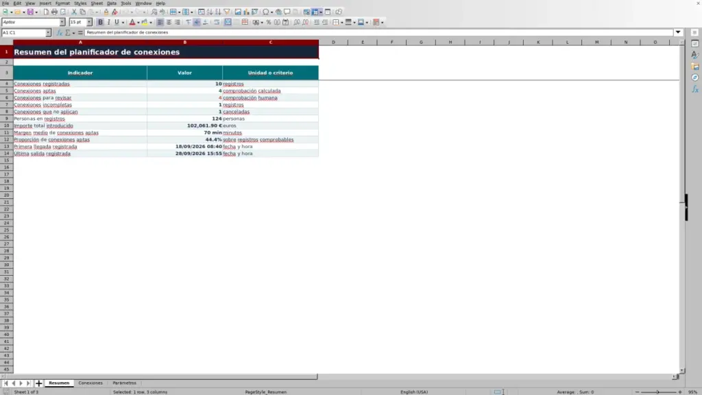Open the Sheet menu
The height and width of the screenshot is (395, 702).
pos(97,3)
